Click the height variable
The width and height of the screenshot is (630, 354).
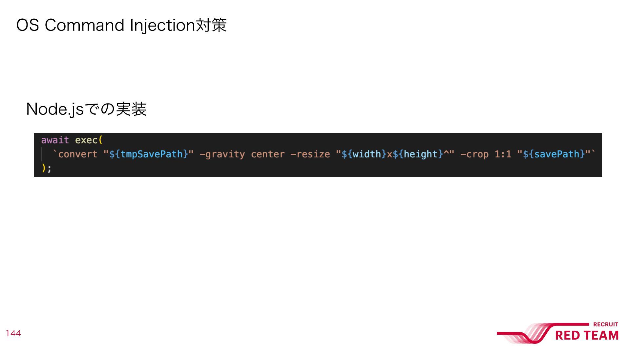click(421, 154)
